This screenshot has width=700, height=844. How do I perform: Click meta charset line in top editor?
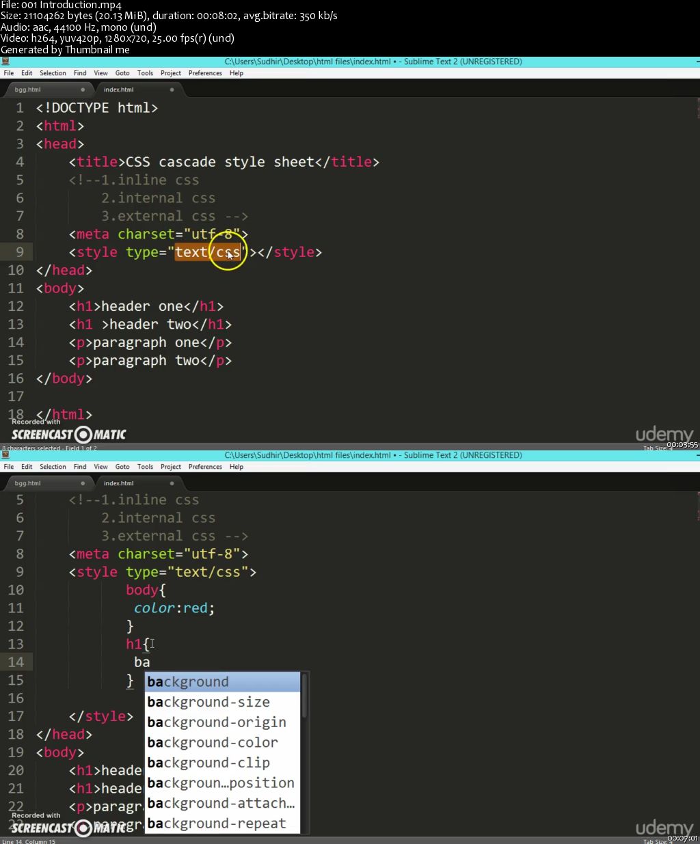pyautogui.click(x=159, y=234)
